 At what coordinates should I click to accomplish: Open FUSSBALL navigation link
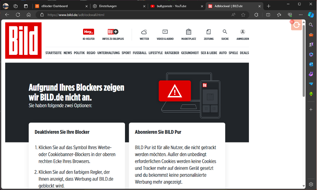point(140,53)
